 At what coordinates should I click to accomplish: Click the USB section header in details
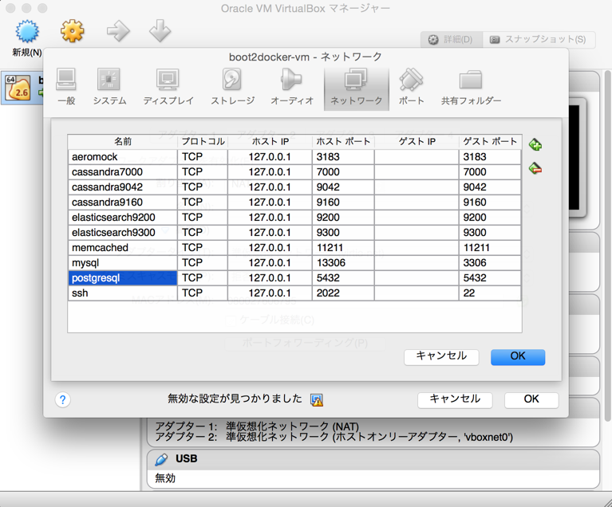(373, 459)
